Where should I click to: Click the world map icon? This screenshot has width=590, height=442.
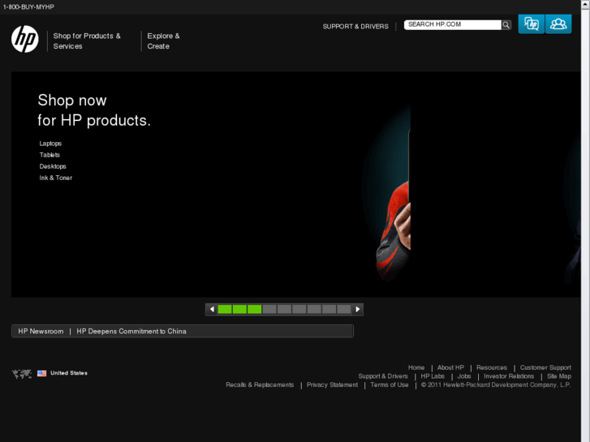pyautogui.click(x=22, y=374)
